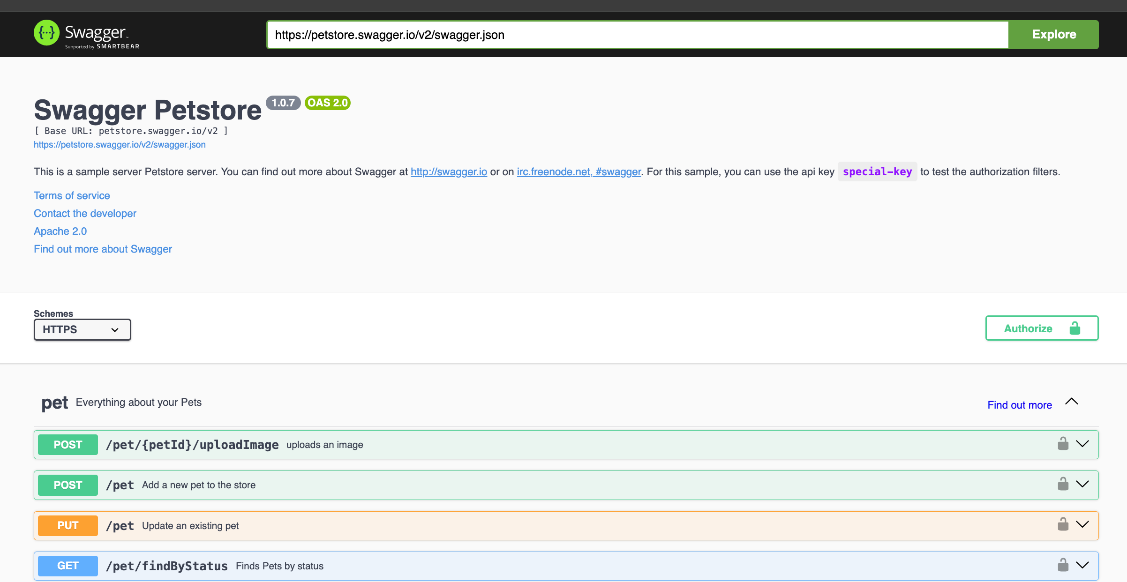Click lock icon on POST /pet row
Viewport: 1127px width, 582px height.
(1063, 484)
